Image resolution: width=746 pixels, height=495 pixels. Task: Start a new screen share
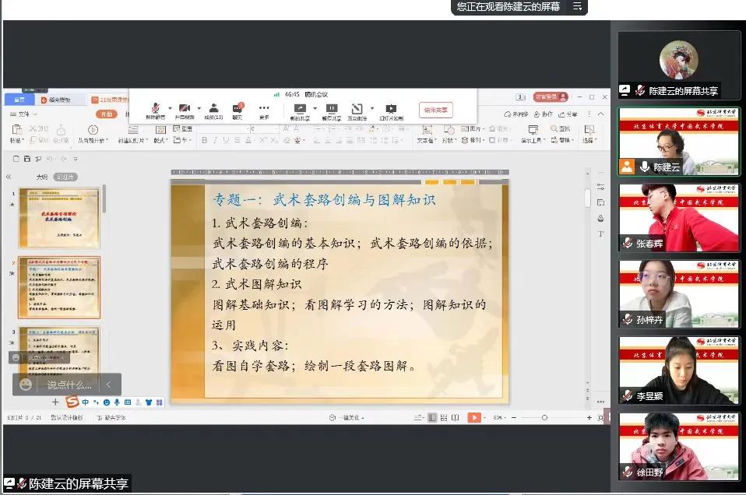(x=299, y=107)
